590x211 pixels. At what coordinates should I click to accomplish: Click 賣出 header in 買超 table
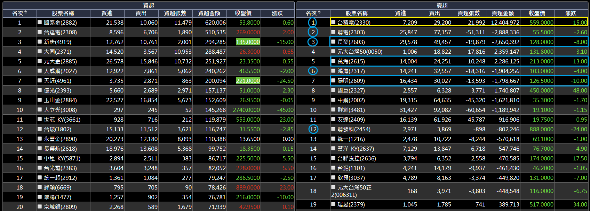coord(141,13)
